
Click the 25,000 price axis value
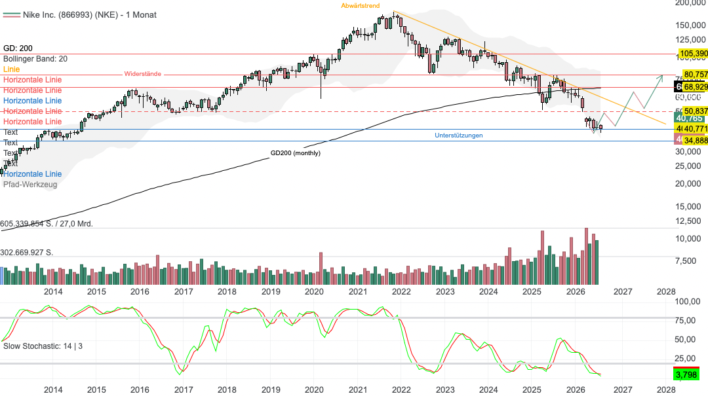point(688,166)
